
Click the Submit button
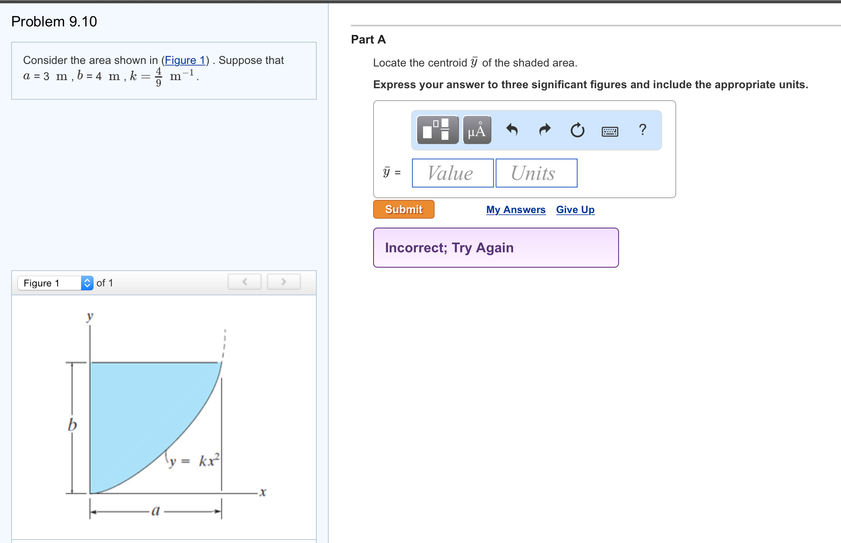click(403, 209)
